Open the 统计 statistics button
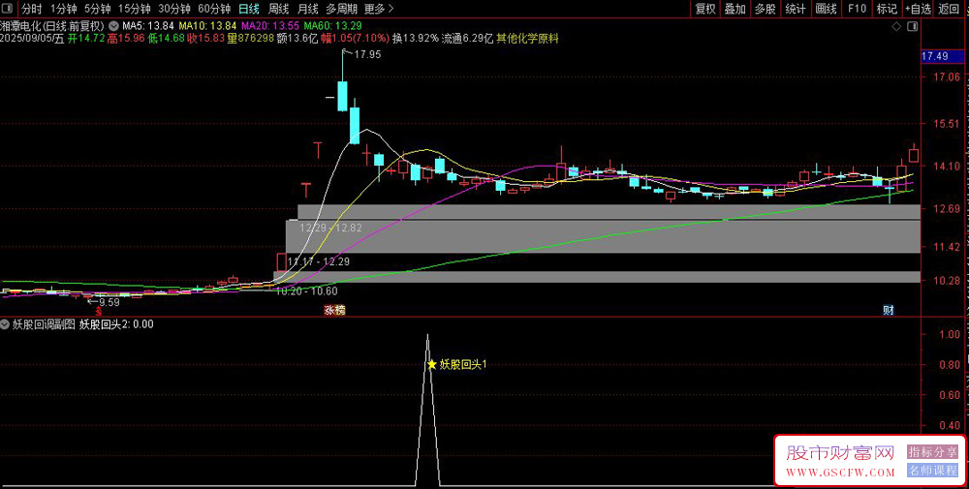The image size is (969, 489). [796, 9]
